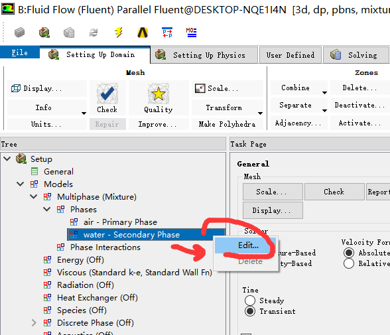This screenshot has width=390, height=335.
Task: Switch to Solving tab
Action: tap(356, 55)
